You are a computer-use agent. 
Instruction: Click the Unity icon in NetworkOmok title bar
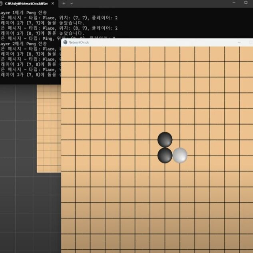[x=65, y=42]
